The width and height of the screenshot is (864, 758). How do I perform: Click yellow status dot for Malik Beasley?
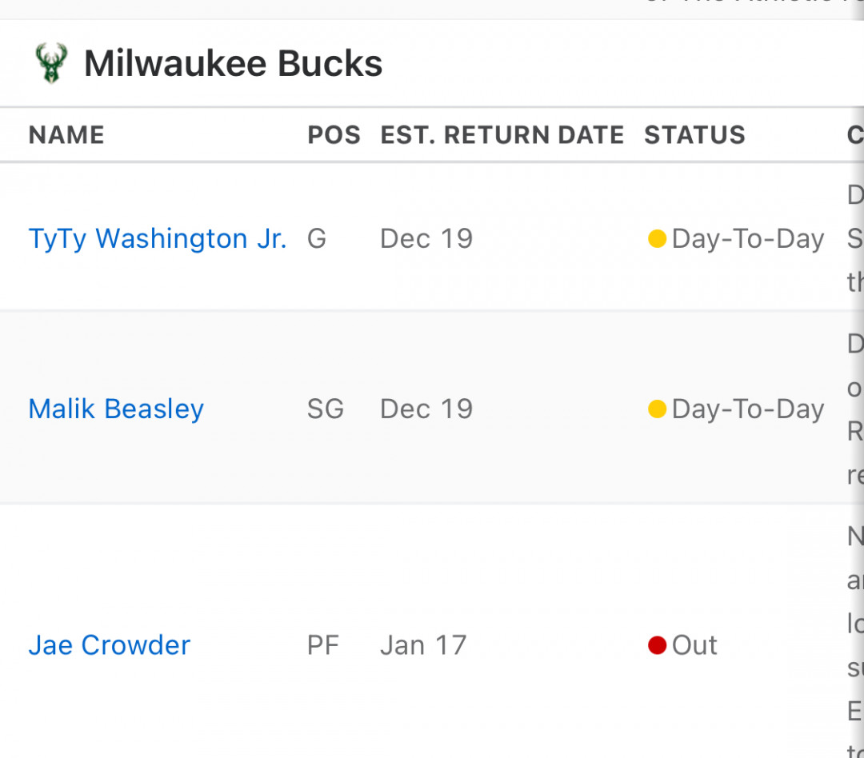(x=658, y=409)
